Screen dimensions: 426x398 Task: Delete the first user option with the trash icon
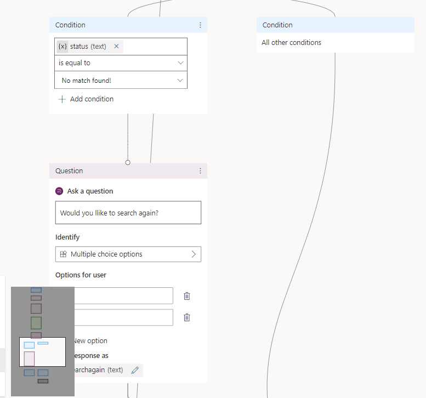(187, 296)
